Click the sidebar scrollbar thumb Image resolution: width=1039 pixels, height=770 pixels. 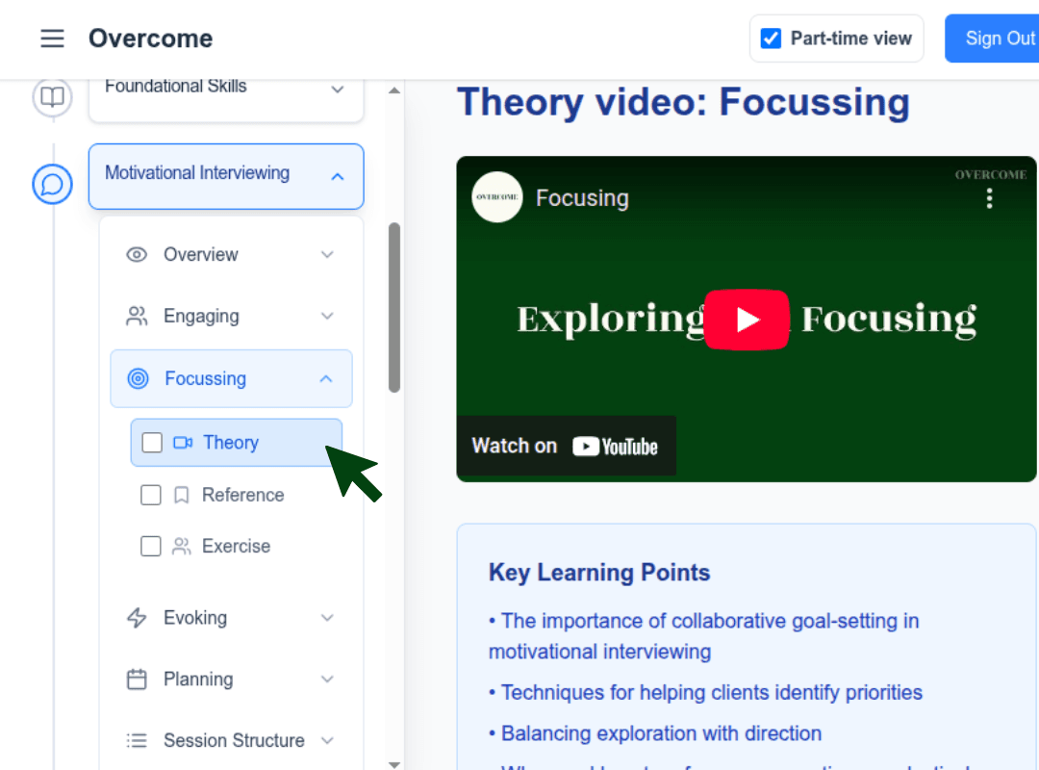394,308
